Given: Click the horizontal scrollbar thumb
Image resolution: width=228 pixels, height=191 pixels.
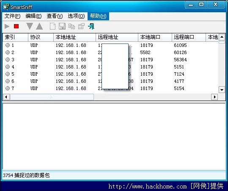Looking at the screenshot, I should pos(52,97).
